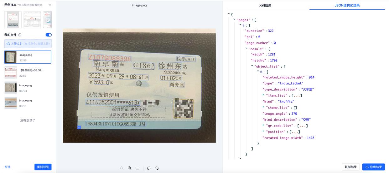Expand the "item_list" array
This screenshot has width=389, height=173.
(263, 95)
